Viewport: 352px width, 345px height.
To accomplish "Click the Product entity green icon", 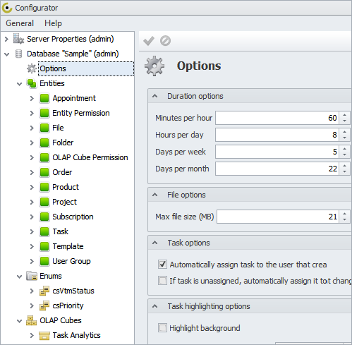I will coord(44,187).
